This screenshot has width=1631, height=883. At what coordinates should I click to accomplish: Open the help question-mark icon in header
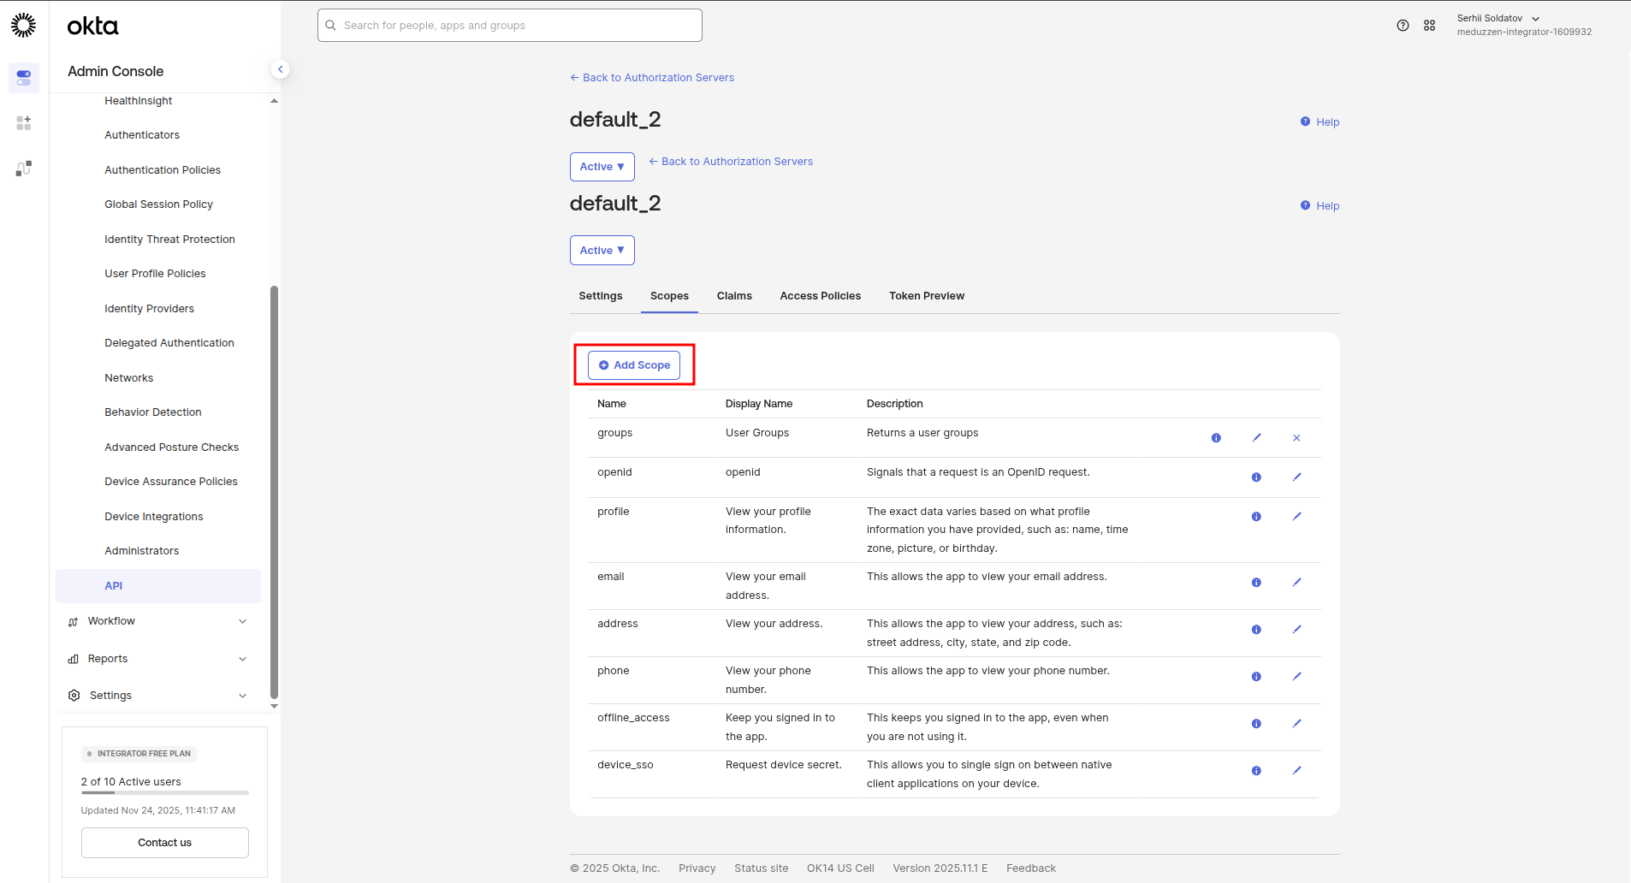click(x=1403, y=26)
